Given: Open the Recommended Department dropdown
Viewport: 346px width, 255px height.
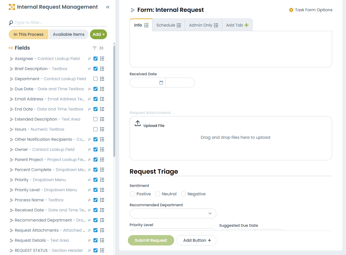Looking at the screenshot, I should pyautogui.click(x=173, y=213).
